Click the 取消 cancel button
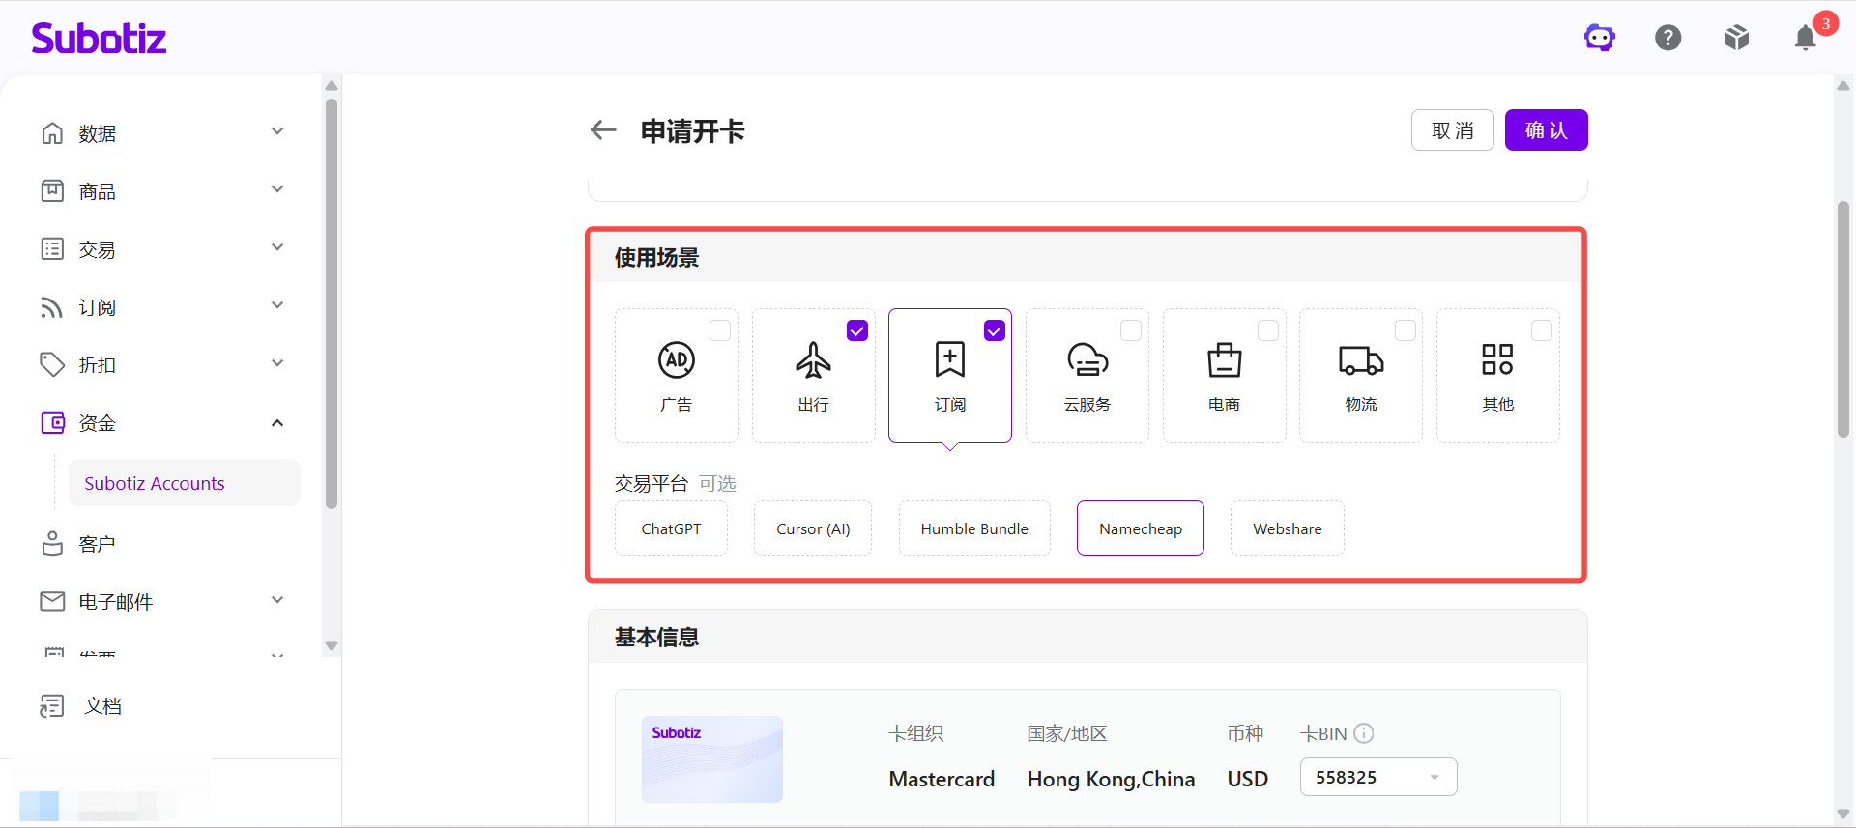 click(x=1453, y=130)
